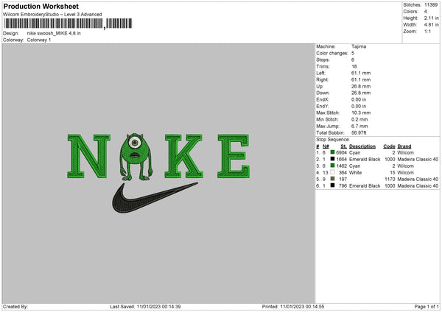Viewport: 442px width, 312px height.
Task: Click the Up value 26.8 mm
Action: point(361,86)
